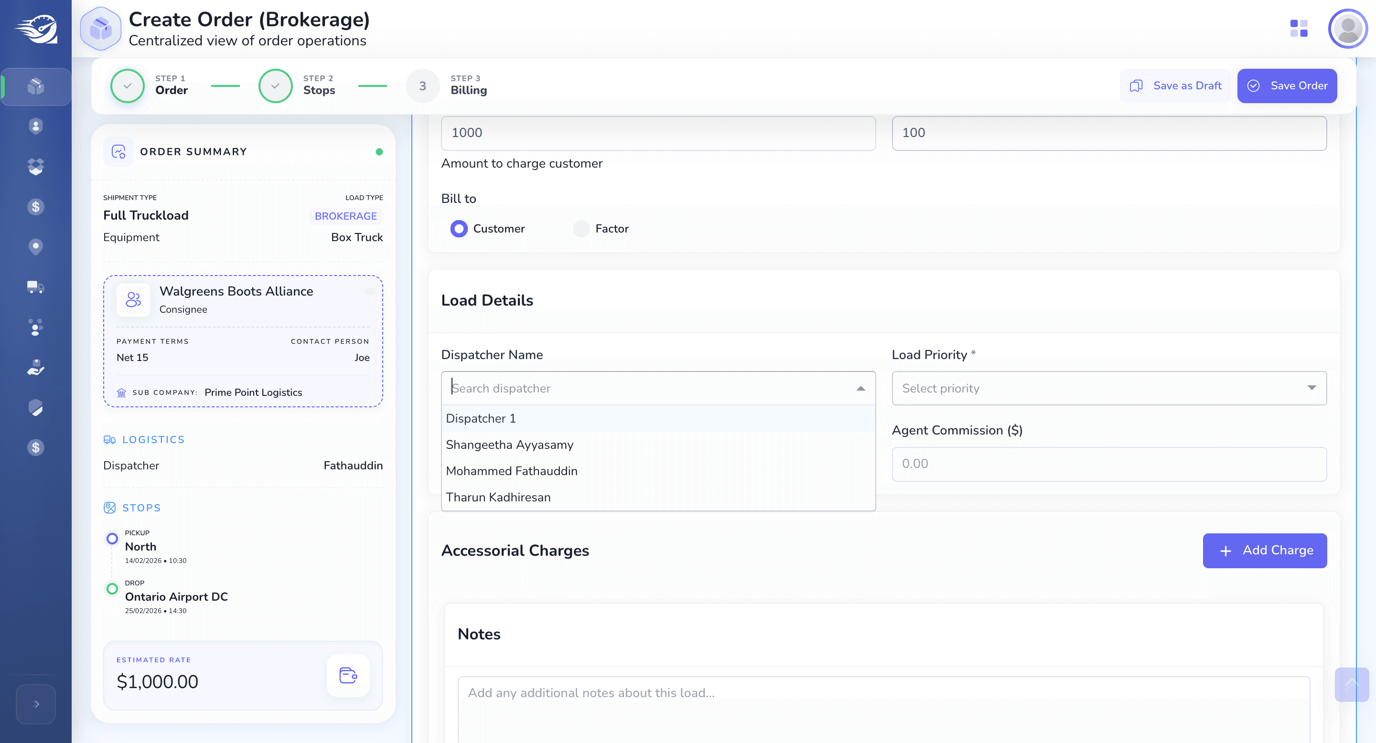Click the Save Order button

[x=1287, y=85]
